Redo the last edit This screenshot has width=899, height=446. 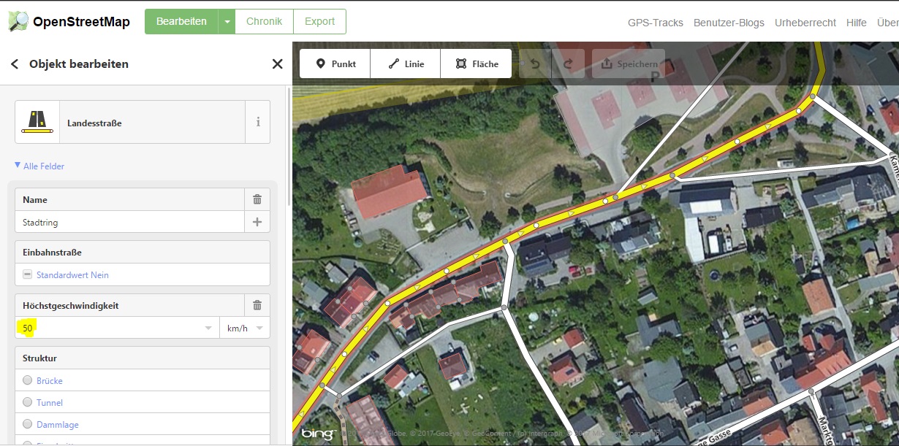coord(568,64)
